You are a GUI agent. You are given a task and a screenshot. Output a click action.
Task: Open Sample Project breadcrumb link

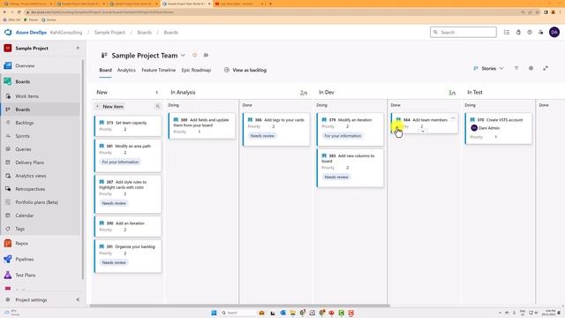coord(109,33)
